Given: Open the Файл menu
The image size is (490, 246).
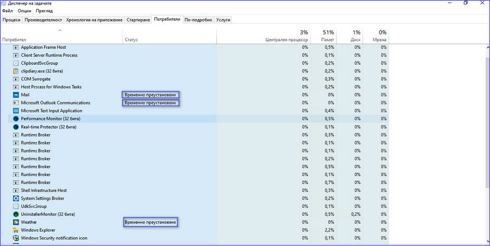Looking at the screenshot, I should pos(7,11).
